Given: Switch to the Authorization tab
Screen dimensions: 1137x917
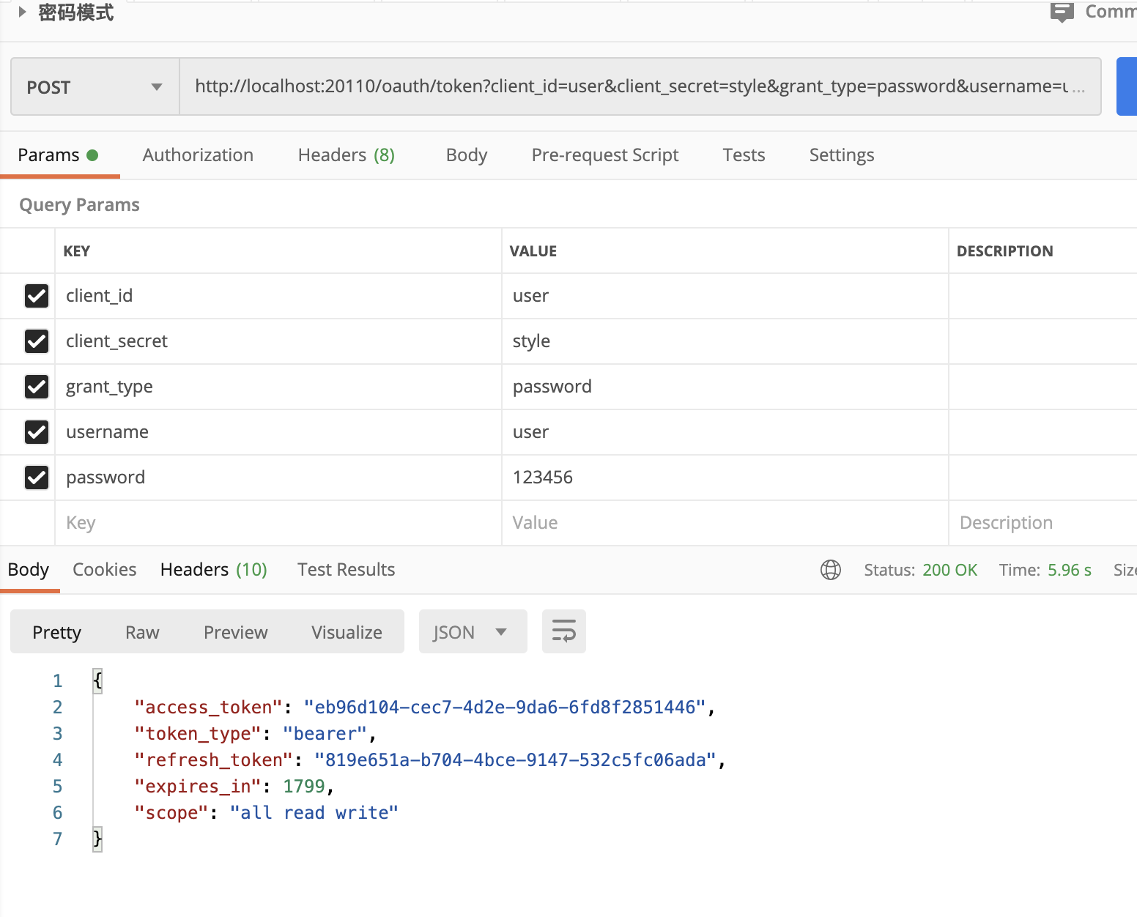Looking at the screenshot, I should 198,155.
